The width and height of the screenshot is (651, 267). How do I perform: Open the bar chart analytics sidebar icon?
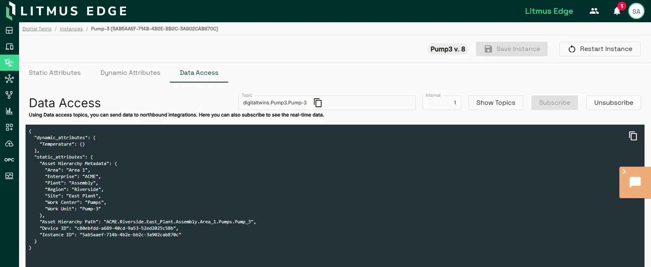pyautogui.click(x=9, y=111)
